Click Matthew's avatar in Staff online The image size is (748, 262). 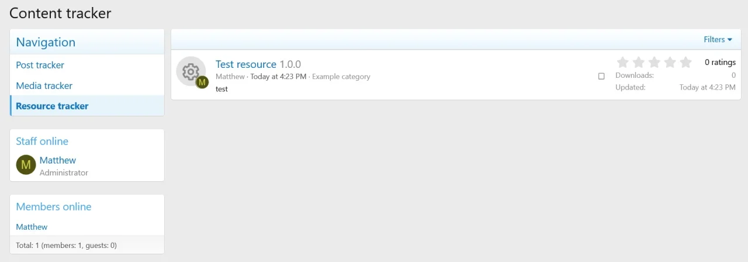(26, 165)
